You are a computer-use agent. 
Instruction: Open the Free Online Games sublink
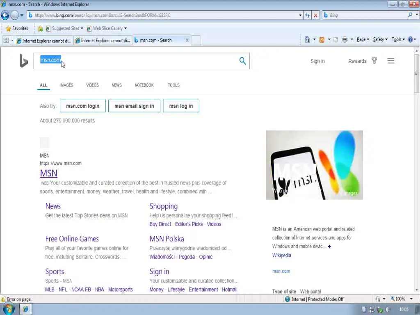click(72, 239)
